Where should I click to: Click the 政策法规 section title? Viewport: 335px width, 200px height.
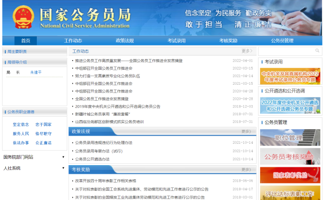pos(81,131)
